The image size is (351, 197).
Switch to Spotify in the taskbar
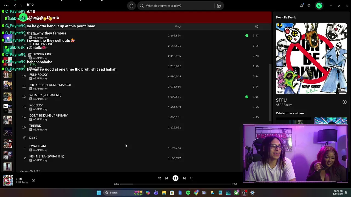tap(188, 193)
